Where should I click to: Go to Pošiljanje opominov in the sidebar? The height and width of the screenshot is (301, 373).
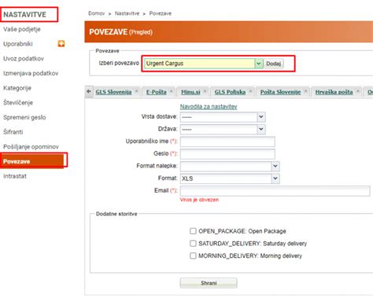point(31,146)
